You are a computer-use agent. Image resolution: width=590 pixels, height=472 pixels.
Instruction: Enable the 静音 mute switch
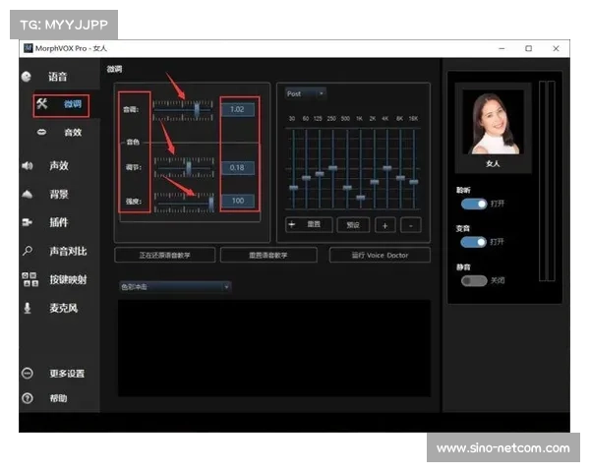pyautogui.click(x=474, y=281)
